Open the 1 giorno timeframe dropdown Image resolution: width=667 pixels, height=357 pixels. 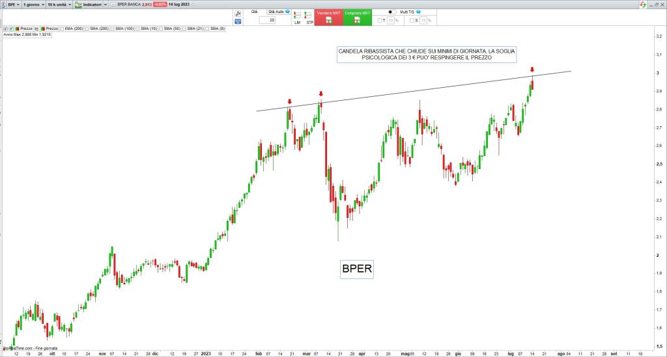pos(34,5)
